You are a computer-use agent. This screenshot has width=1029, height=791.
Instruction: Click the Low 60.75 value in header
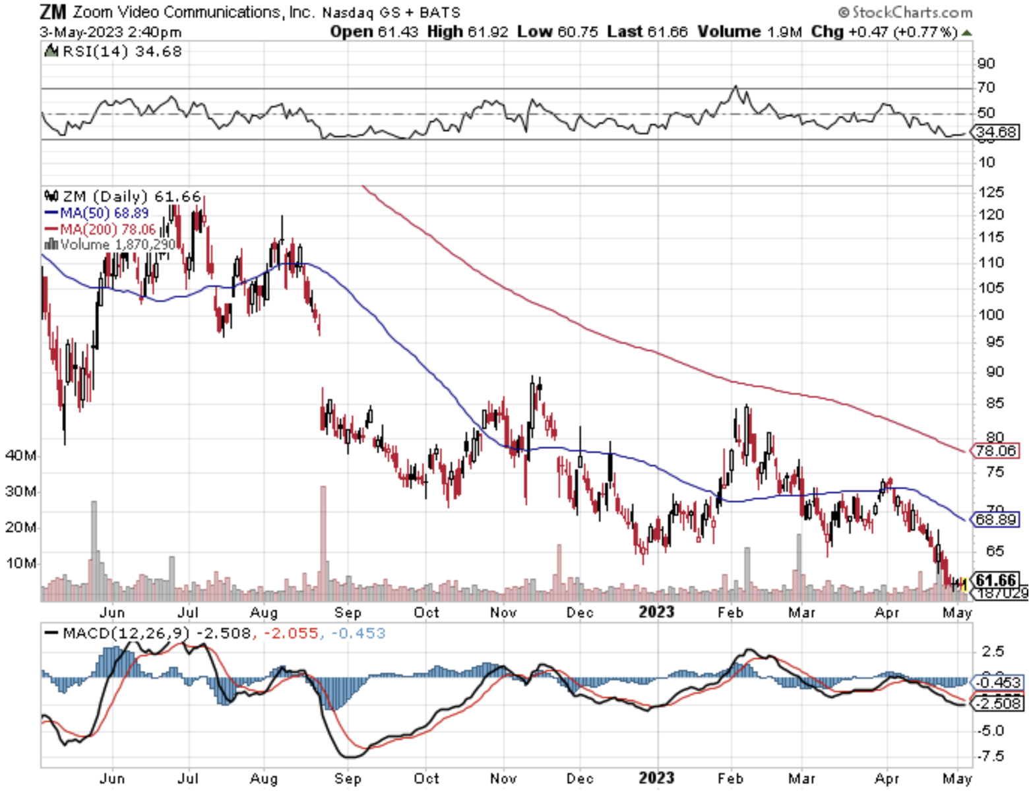(x=557, y=32)
